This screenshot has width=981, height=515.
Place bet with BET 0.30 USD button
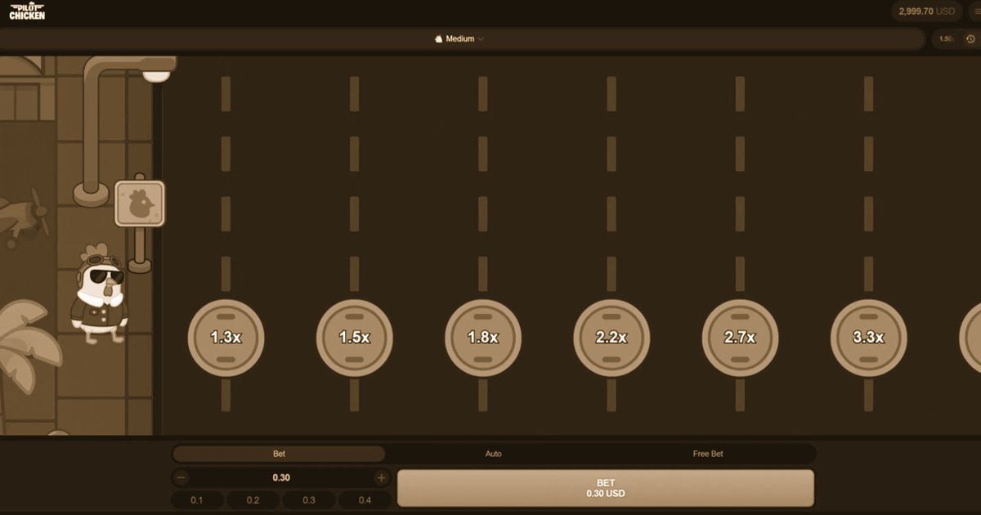605,488
